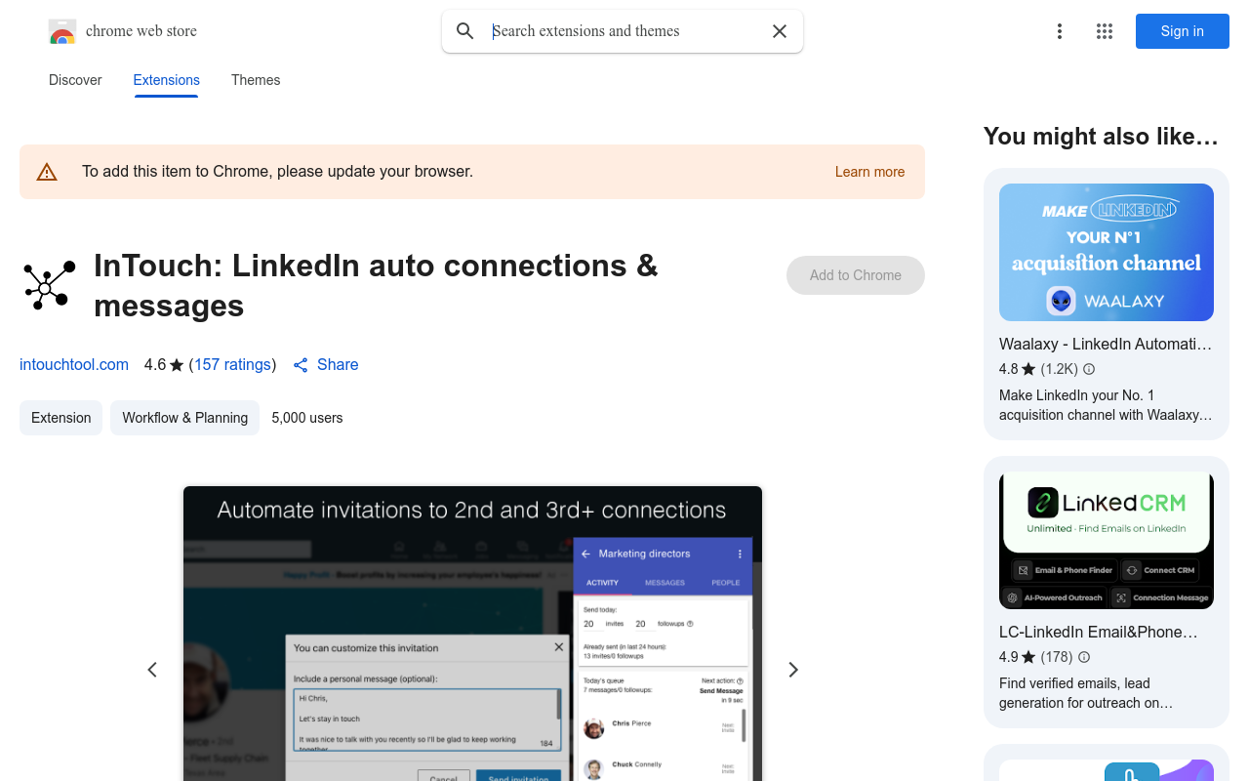Click the disabled Add to Chrome button
This screenshot has width=1249, height=781.
(x=856, y=275)
